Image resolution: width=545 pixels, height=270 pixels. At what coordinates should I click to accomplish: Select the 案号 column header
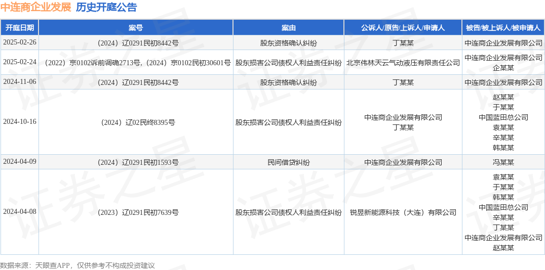click(x=136, y=28)
